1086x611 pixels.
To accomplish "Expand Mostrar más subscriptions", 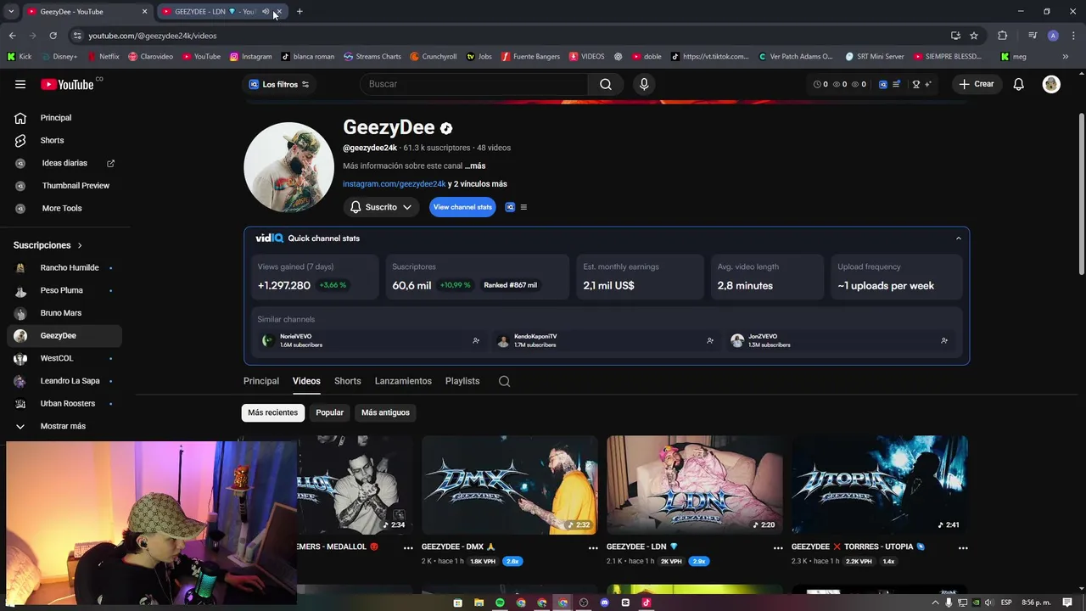I will pos(61,426).
